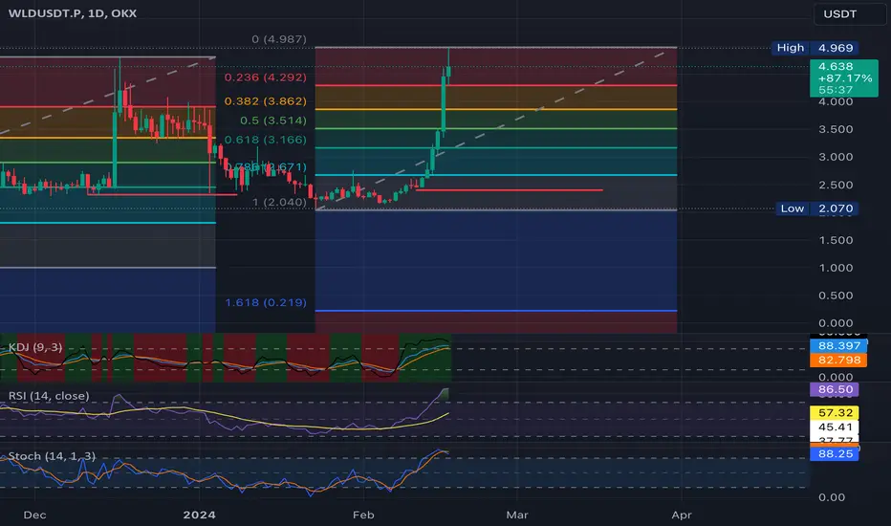Click the WLDUSDT.P, 1D, OKX chart title
891x526 pixels.
coord(72,13)
